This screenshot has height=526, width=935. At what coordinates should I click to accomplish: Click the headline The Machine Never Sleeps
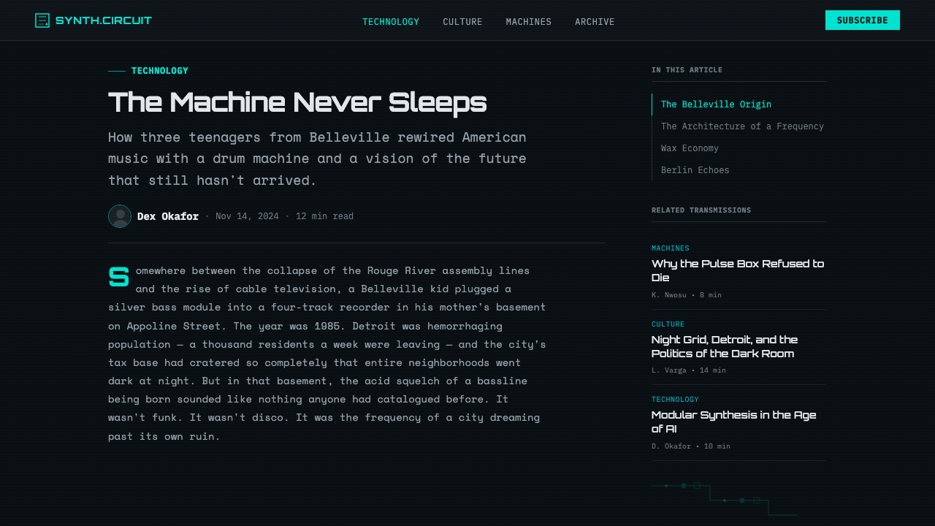tap(297, 102)
